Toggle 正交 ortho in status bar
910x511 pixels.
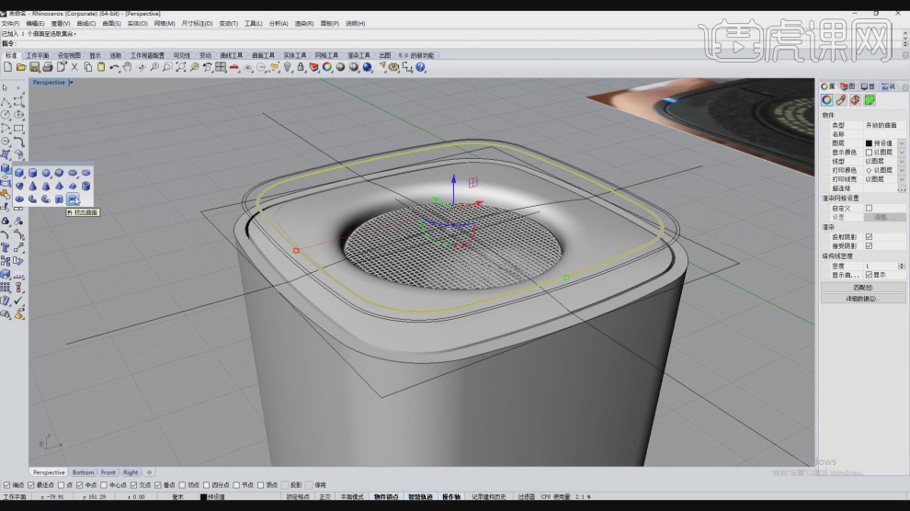coord(324,497)
